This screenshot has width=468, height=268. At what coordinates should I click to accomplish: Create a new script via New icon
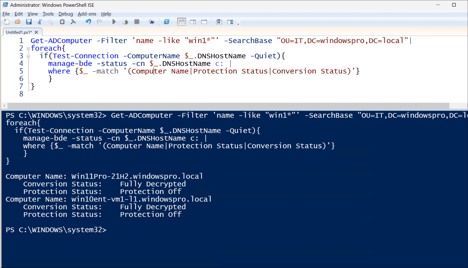click(x=6, y=21)
